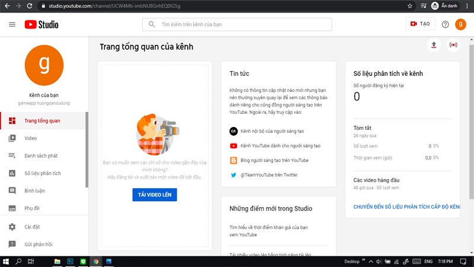Select Trang tổng quan in sidebar

(x=43, y=121)
